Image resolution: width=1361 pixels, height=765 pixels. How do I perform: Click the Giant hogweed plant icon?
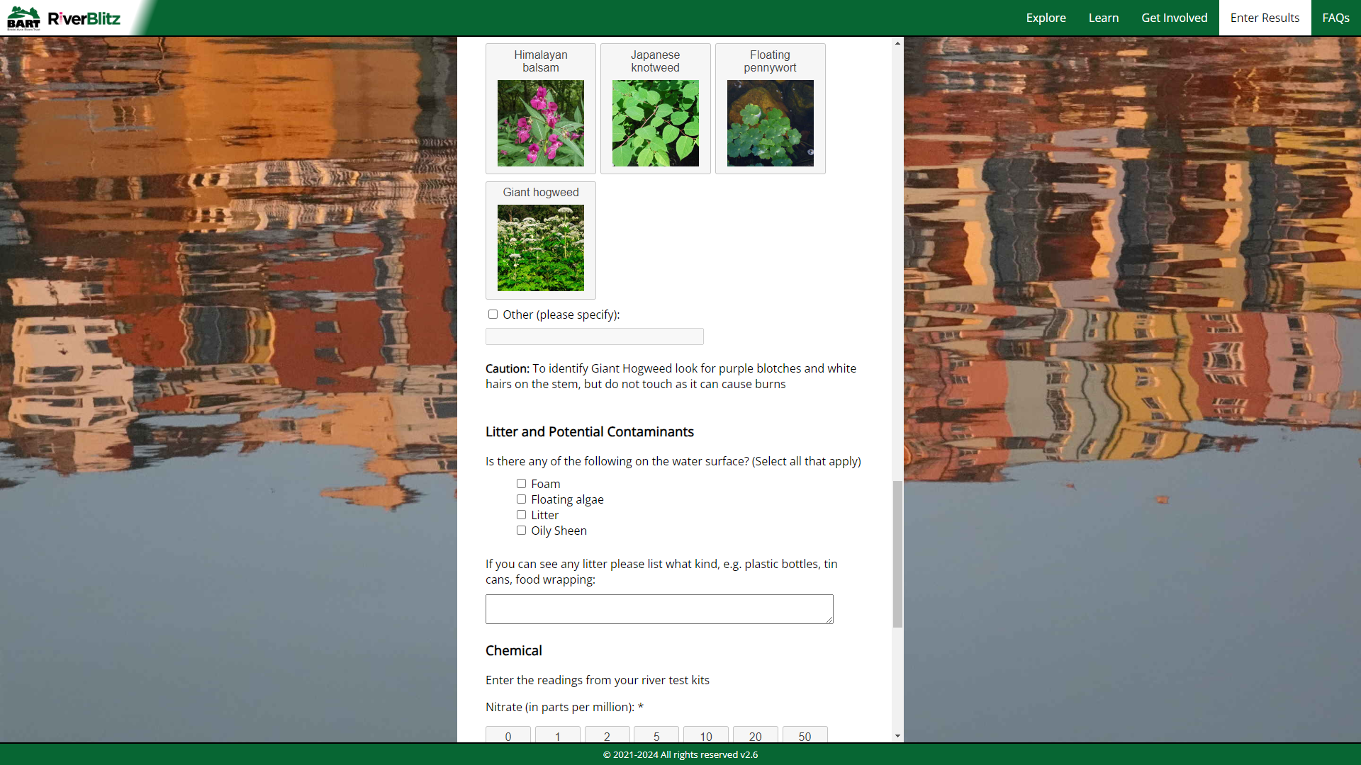[x=540, y=247]
